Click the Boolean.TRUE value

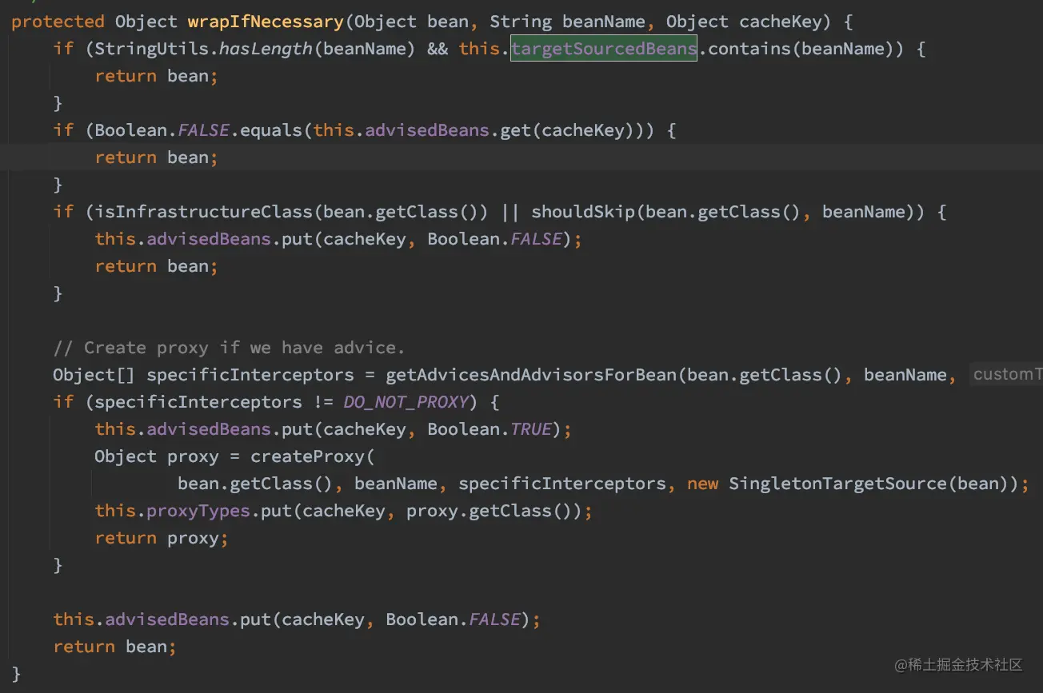tap(490, 429)
